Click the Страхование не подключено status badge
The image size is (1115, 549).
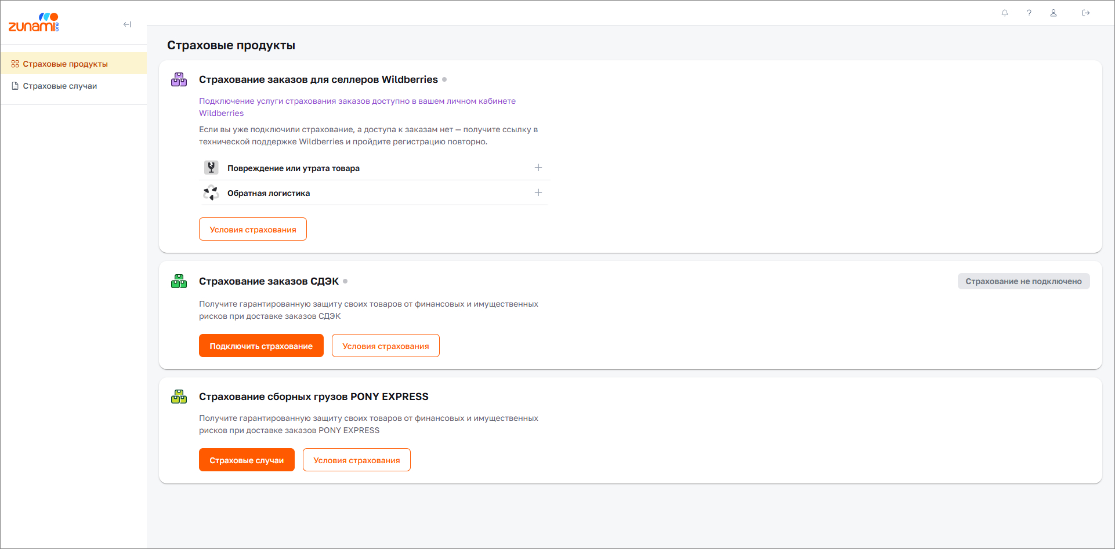coord(1023,282)
